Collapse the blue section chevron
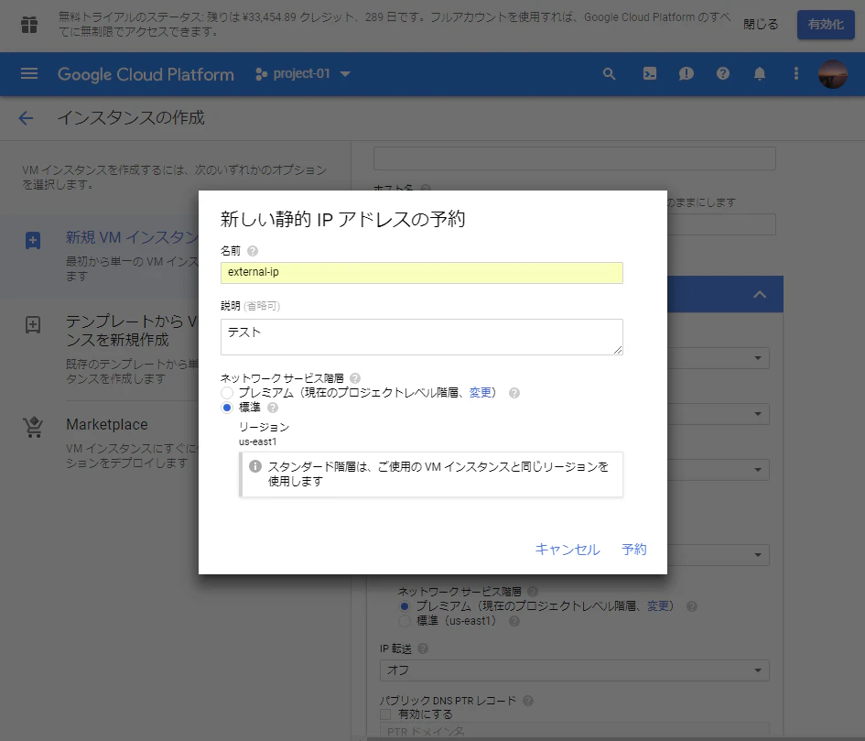 pos(760,294)
